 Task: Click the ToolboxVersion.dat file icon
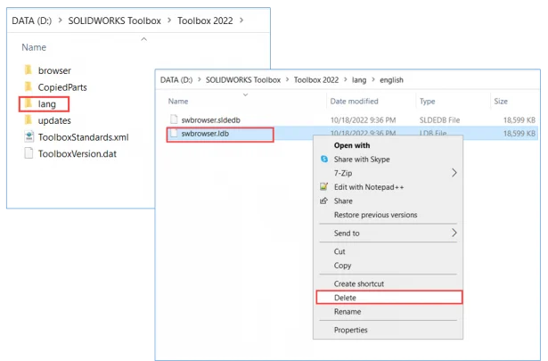coord(28,153)
